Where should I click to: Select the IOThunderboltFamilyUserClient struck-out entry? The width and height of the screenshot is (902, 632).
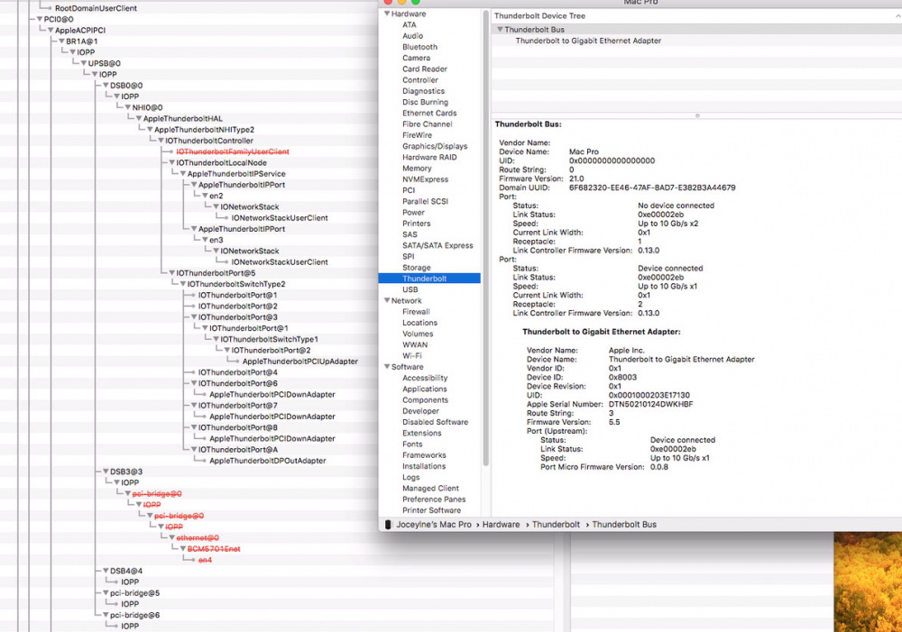[x=233, y=151]
